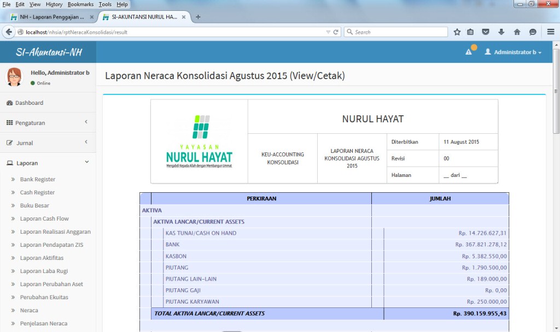Open the Administrator b user dropdown
The width and height of the screenshot is (560, 332).
tap(513, 52)
